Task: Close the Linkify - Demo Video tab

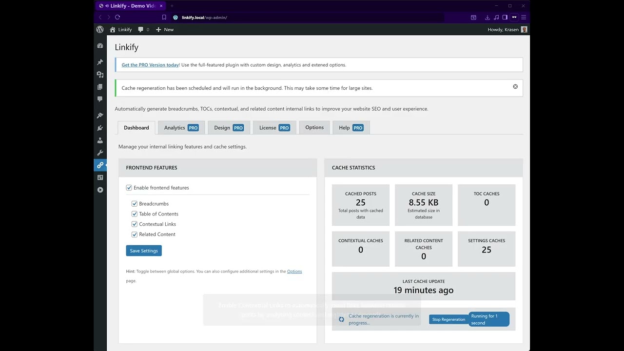Action: (x=161, y=6)
